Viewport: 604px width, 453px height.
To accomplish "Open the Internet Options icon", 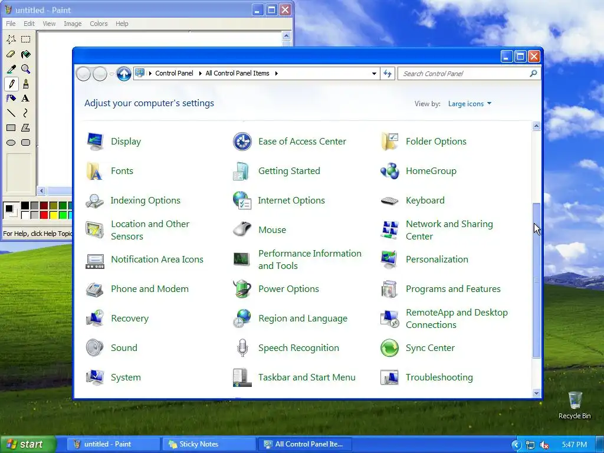I will 242,201.
